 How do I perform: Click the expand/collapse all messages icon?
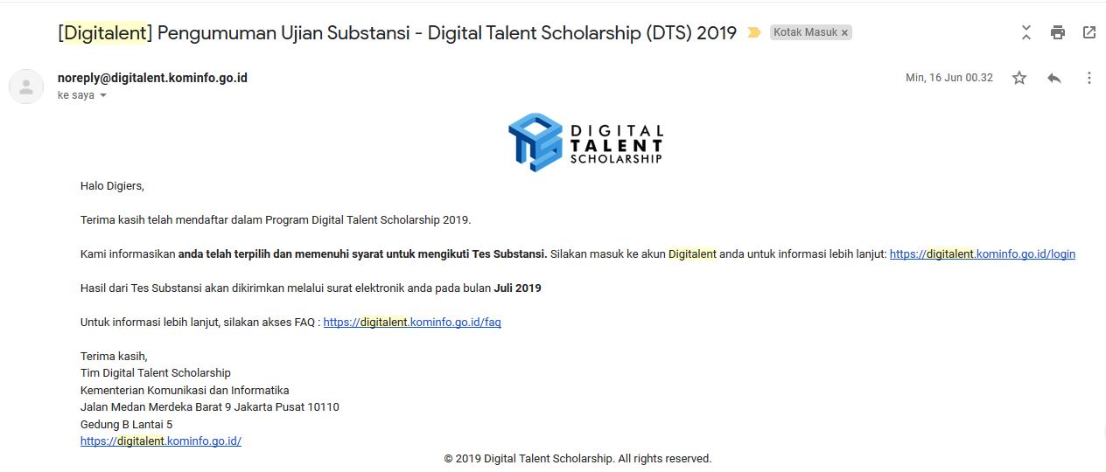point(1026,33)
